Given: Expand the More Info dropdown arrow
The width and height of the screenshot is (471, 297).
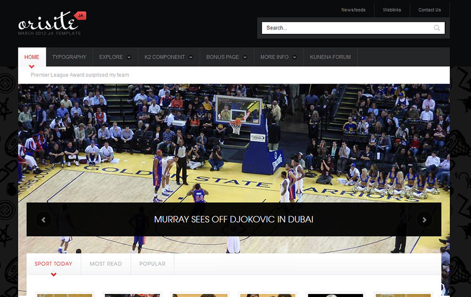Looking at the screenshot, I should point(295,57).
